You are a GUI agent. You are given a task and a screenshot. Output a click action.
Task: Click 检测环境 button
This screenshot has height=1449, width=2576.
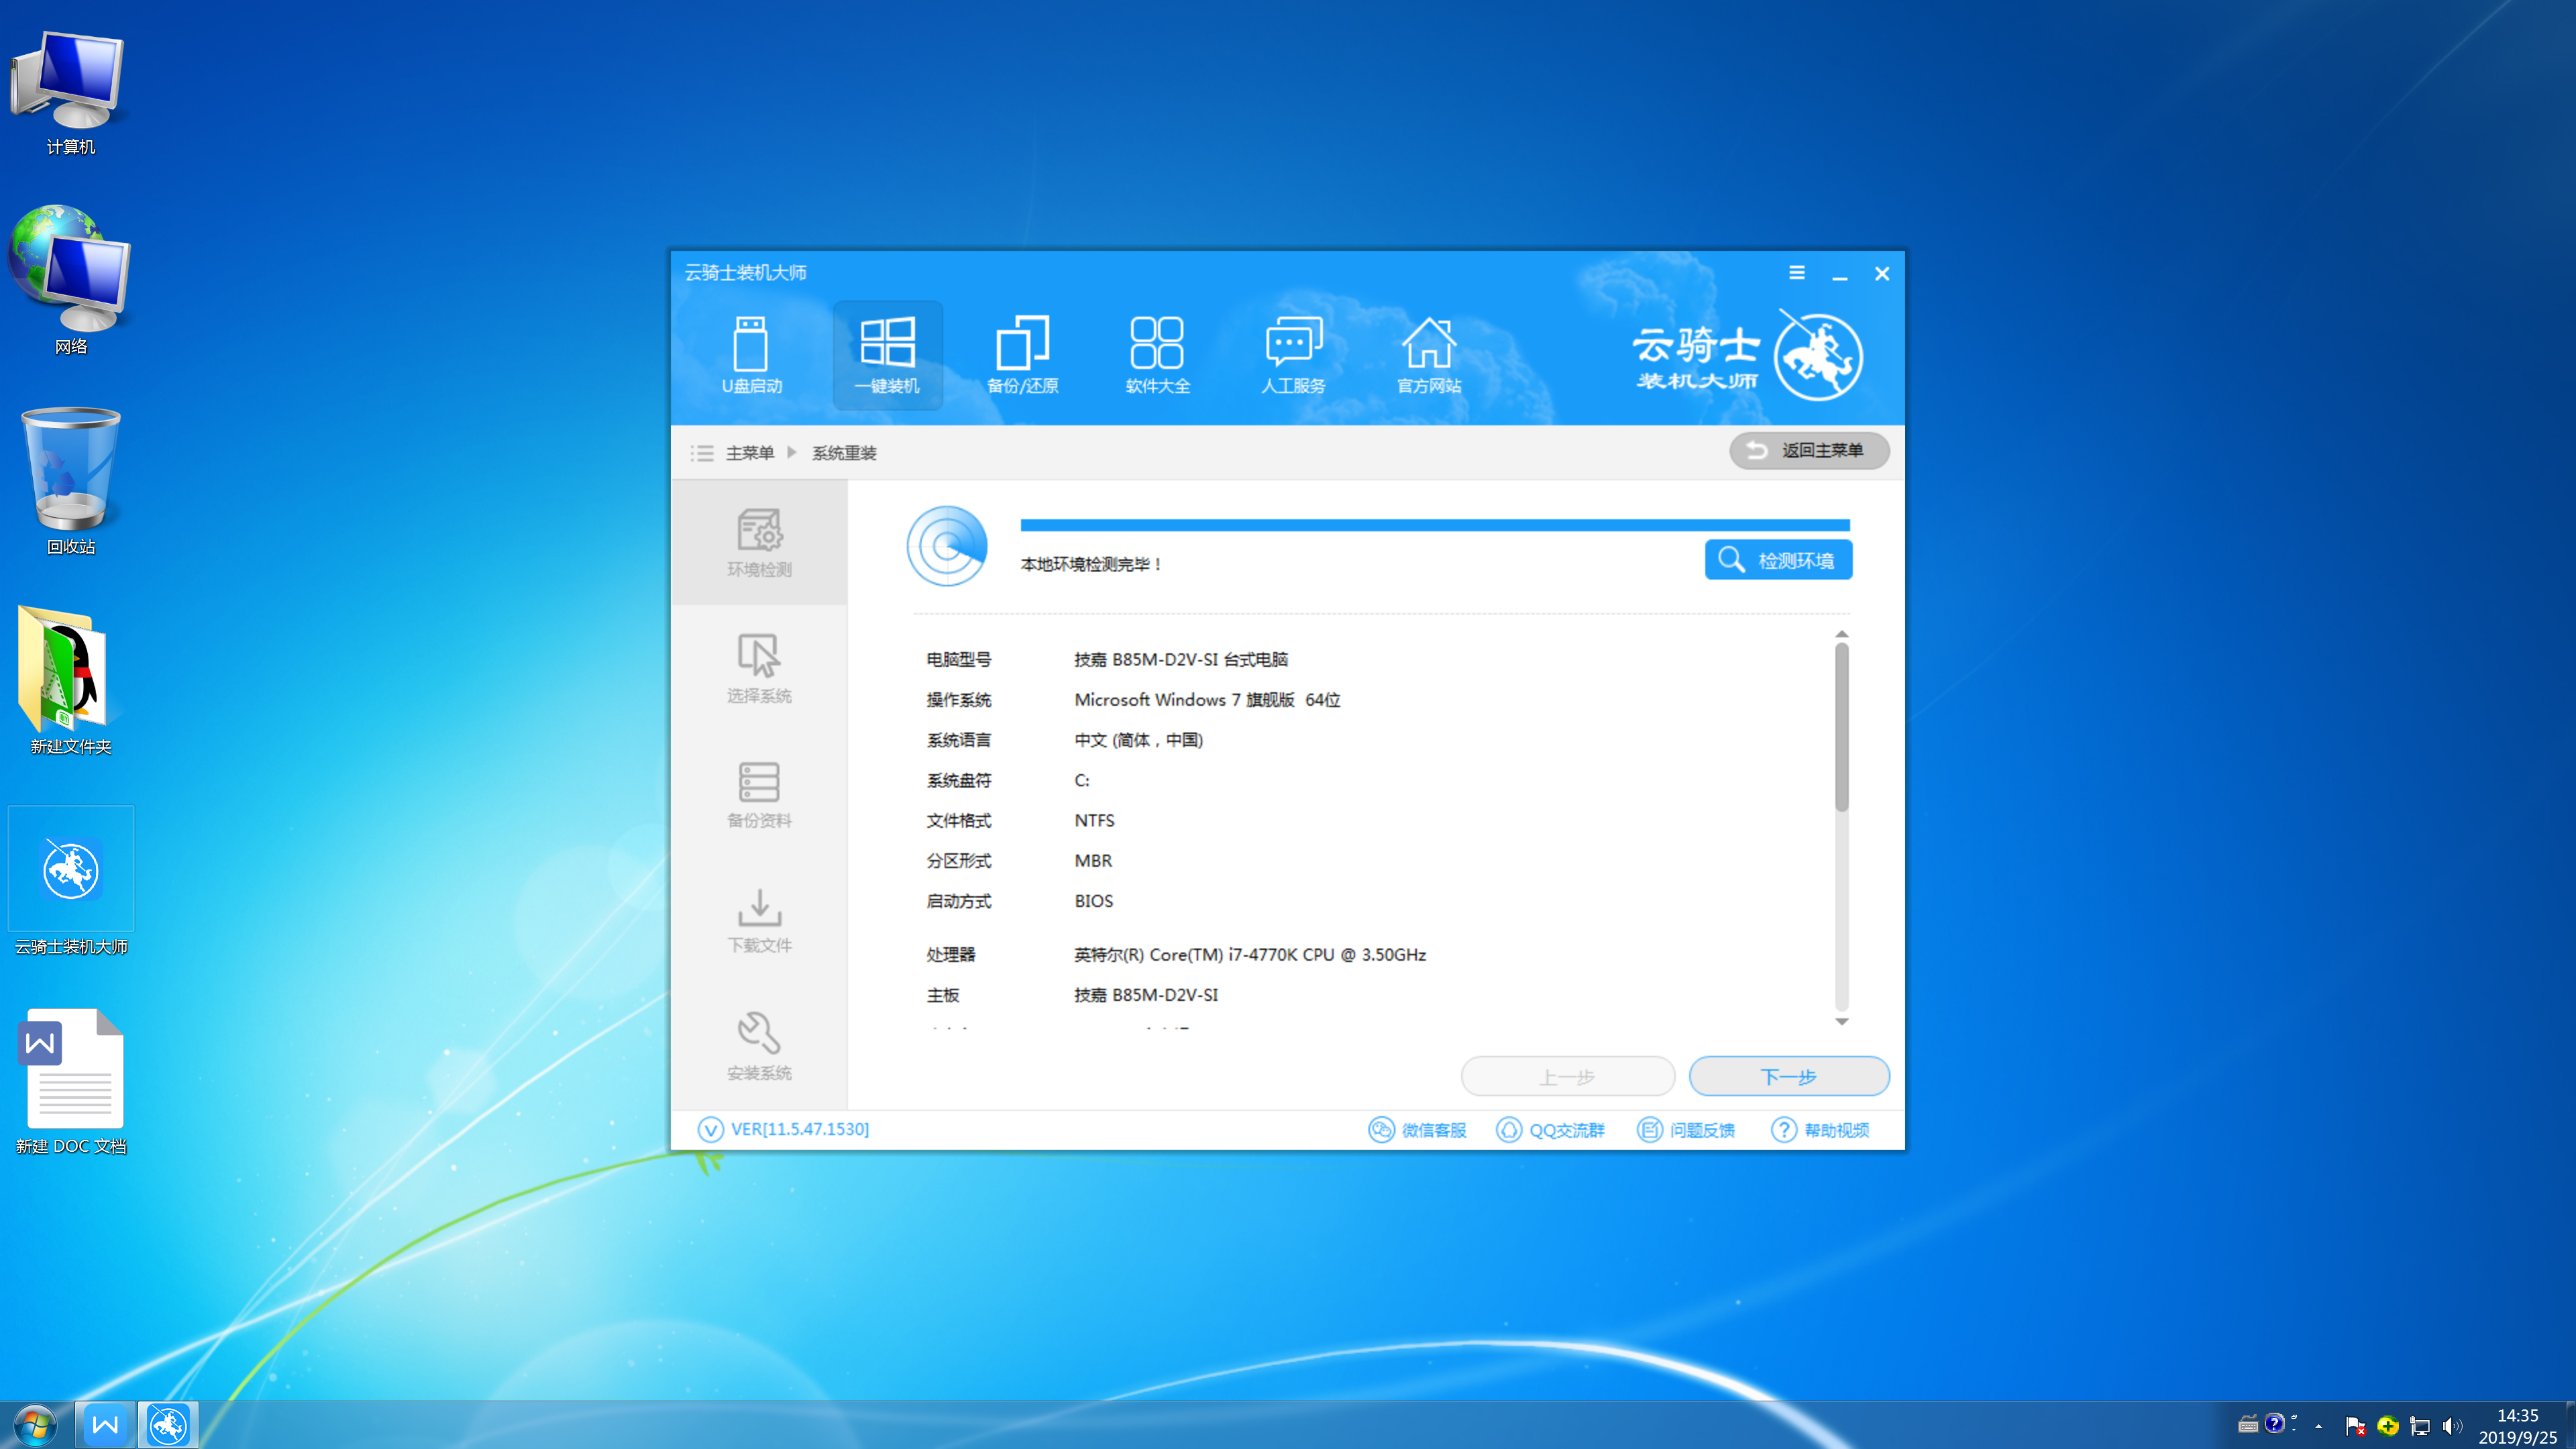(1778, 560)
